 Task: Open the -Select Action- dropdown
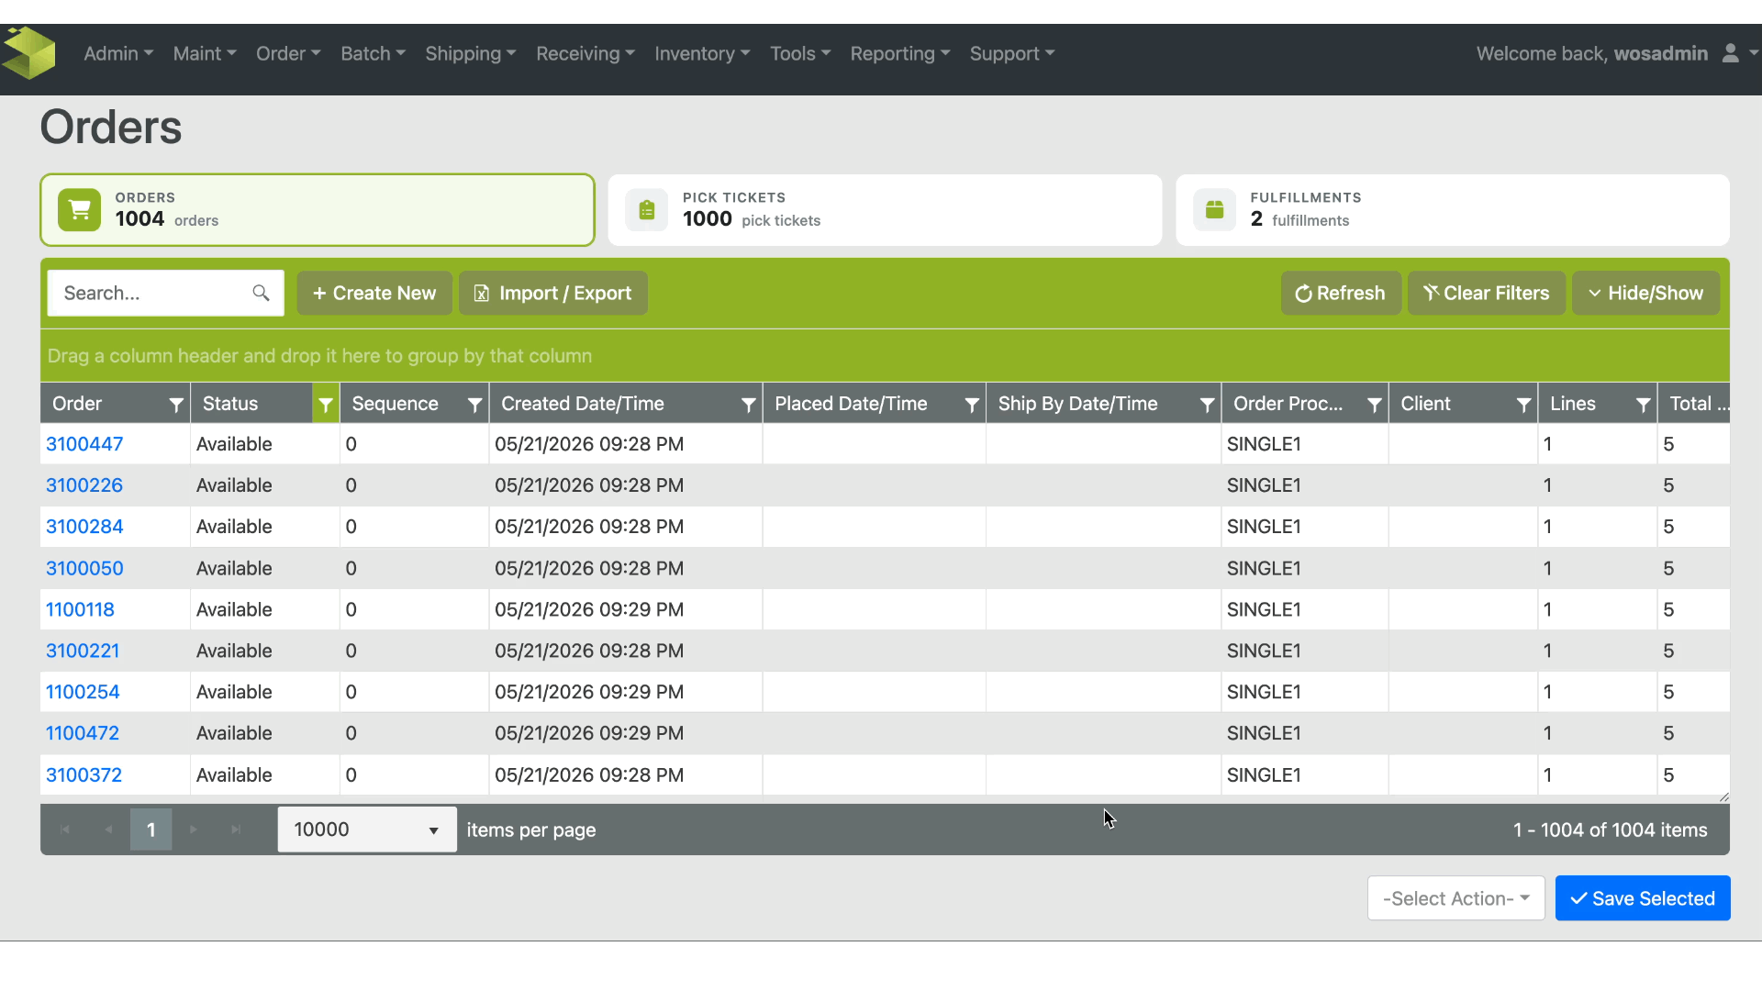point(1456,898)
